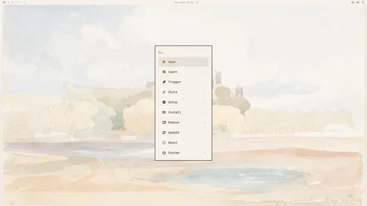Pick the Style menu entry label

pyautogui.click(x=173, y=92)
